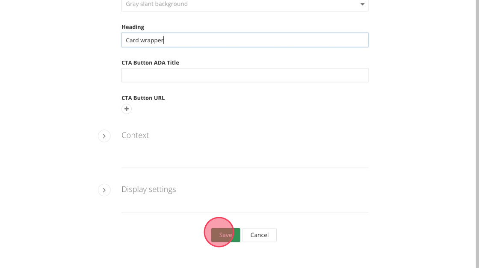
Task: Click the Display settings section title
Action: [148, 189]
